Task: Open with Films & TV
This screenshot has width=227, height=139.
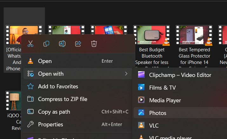Action: point(180,88)
